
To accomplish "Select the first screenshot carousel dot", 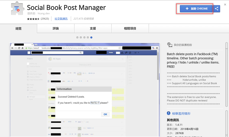I will click(x=77, y=38).
